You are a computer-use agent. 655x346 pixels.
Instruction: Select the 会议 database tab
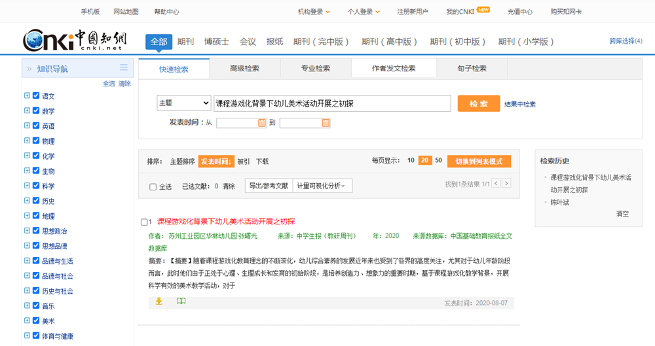(x=248, y=42)
